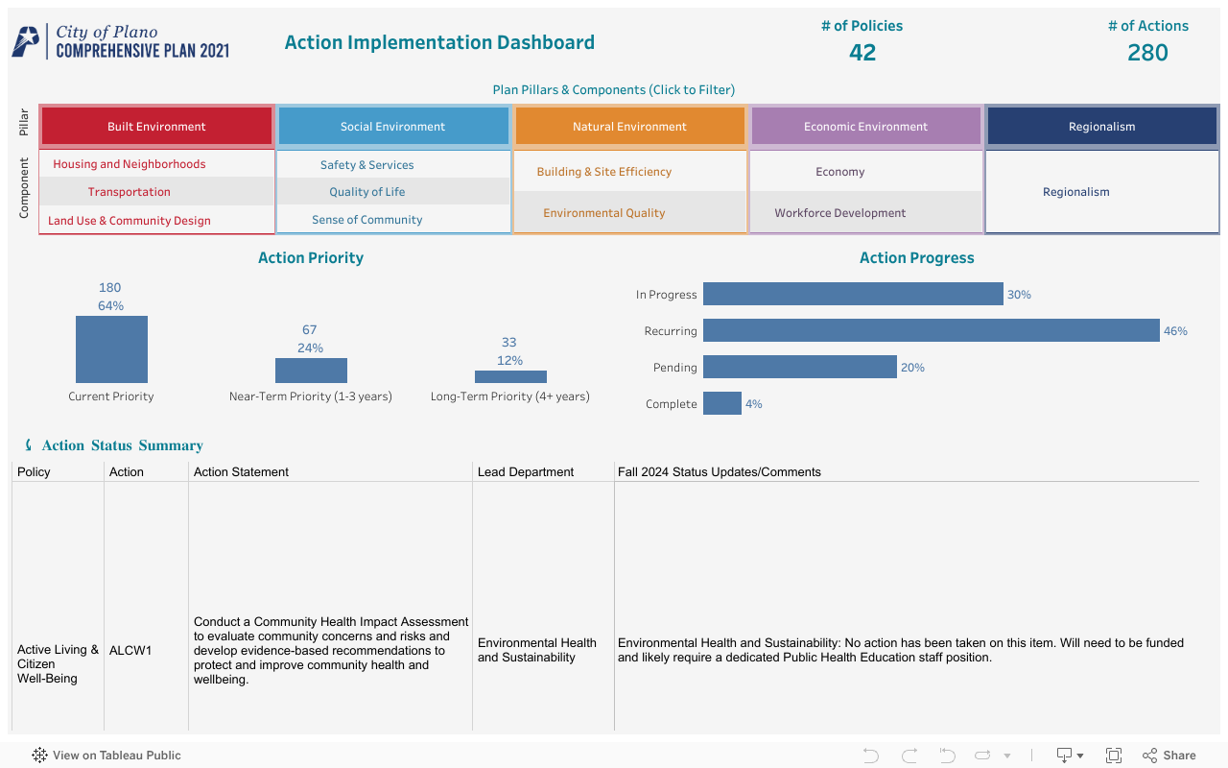This screenshot has width=1228, height=768.
Task: Toggle the Built Environment pillar filter
Action: point(156,126)
